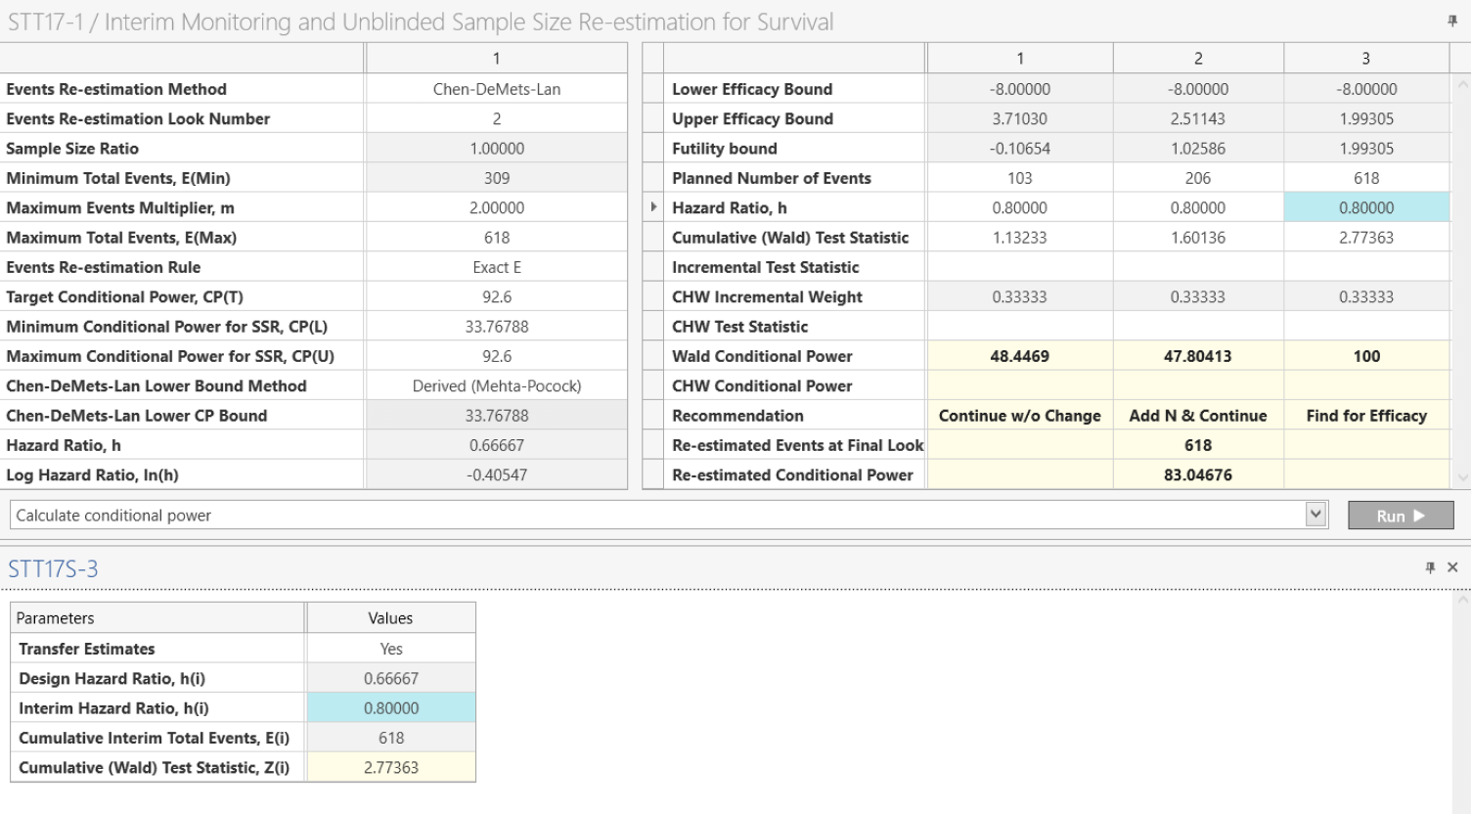Click the Re-estimated Events at Final Look value 618
The width and height of the screenshot is (1471, 814).
(1198, 445)
